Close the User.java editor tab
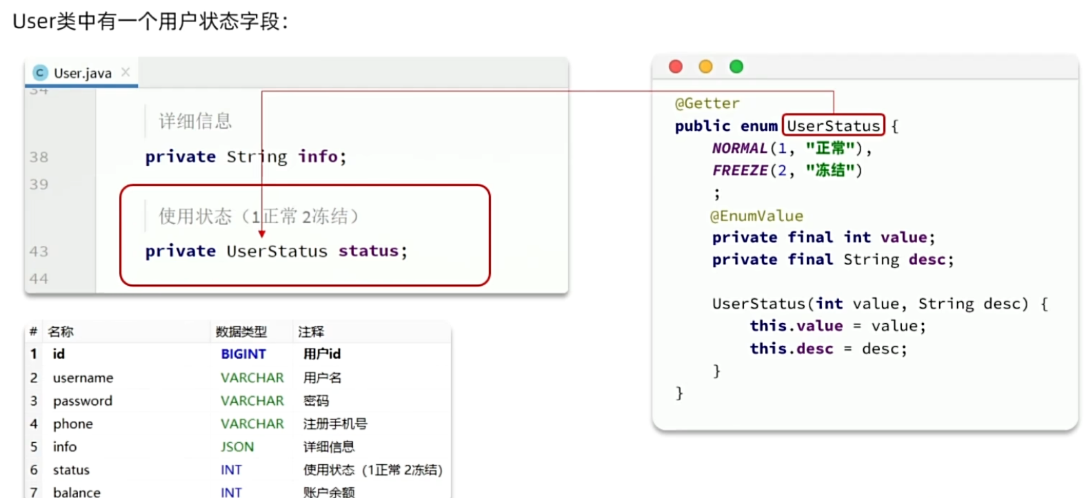This screenshot has width=1086, height=498. click(x=125, y=72)
